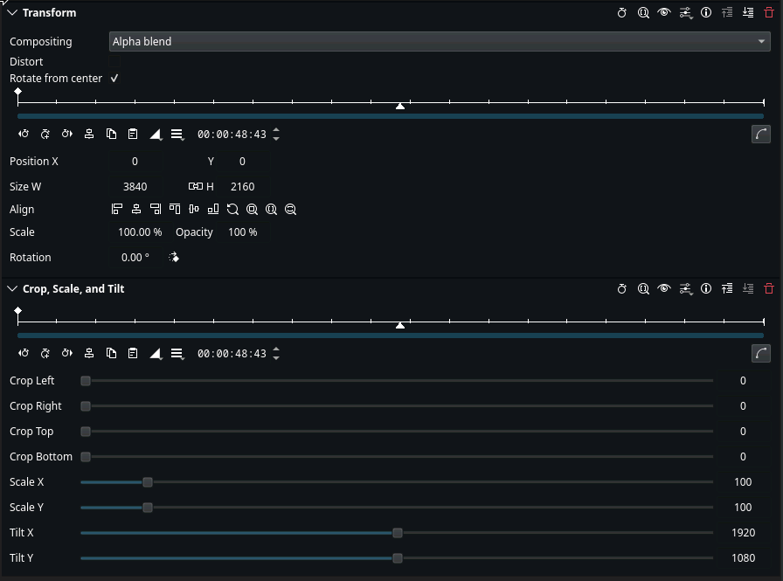
Task: Click the icon beside Rotation field
Action: [174, 258]
